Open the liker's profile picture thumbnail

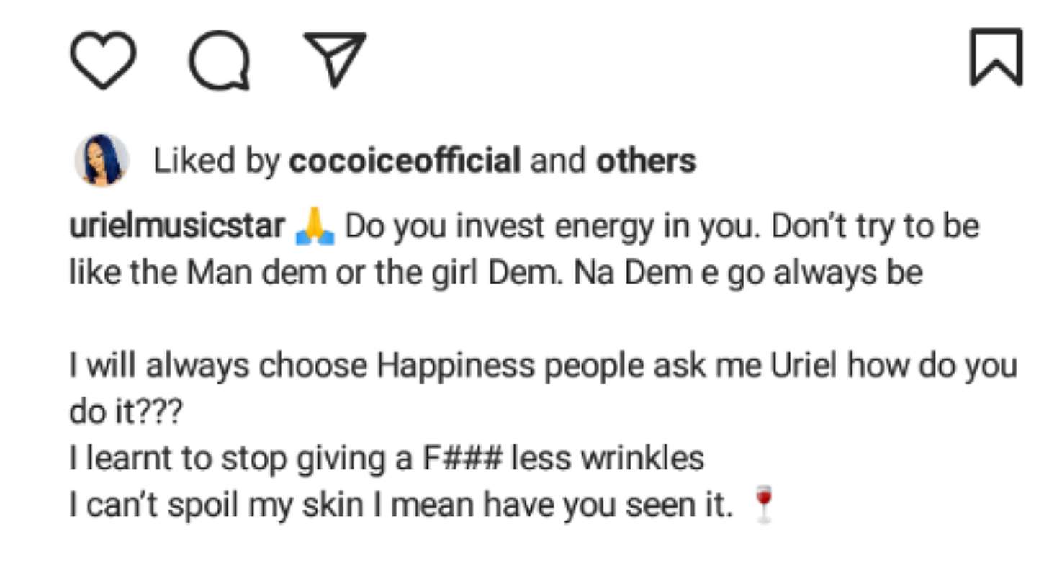102,161
